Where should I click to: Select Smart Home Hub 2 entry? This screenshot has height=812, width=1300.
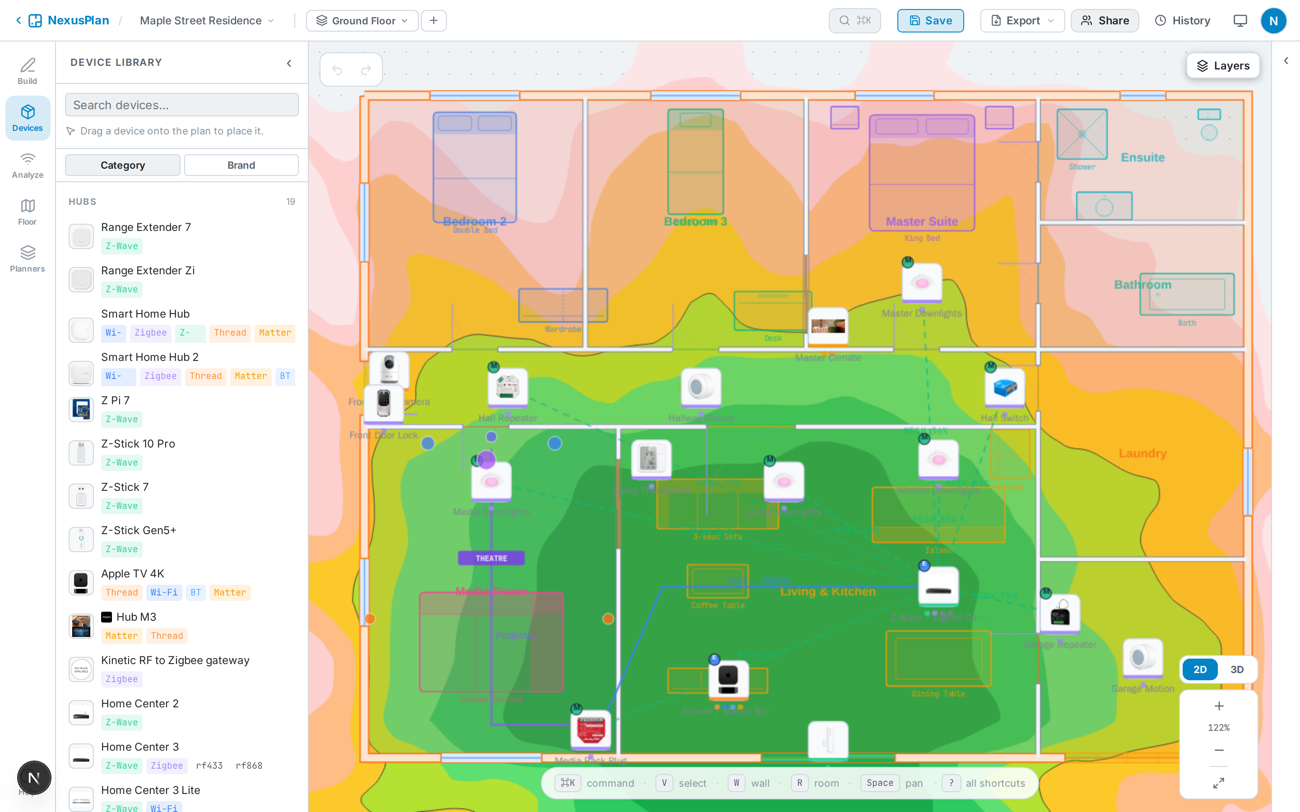point(181,366)
